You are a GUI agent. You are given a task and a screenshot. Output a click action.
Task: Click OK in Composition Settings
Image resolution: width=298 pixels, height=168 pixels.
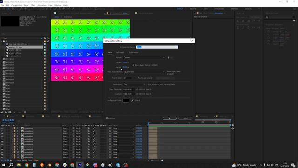169,118
